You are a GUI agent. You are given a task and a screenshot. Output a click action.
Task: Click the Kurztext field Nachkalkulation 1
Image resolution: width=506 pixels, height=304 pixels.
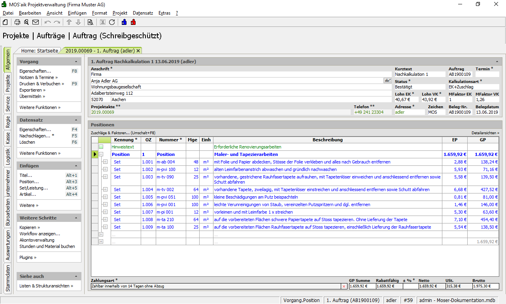tap(419, 74)
